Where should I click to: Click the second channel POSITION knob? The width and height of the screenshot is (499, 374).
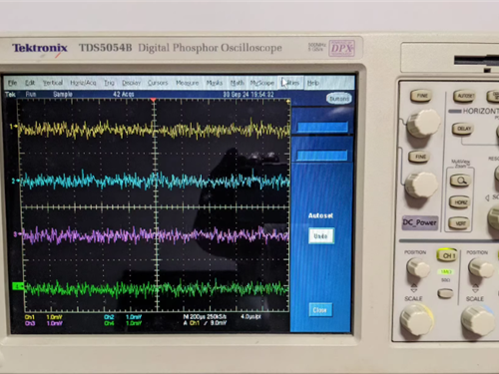[x=480, y=268]
